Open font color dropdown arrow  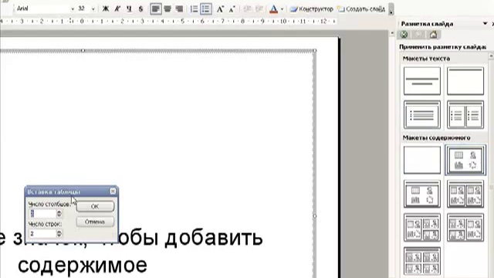point(282,8)
